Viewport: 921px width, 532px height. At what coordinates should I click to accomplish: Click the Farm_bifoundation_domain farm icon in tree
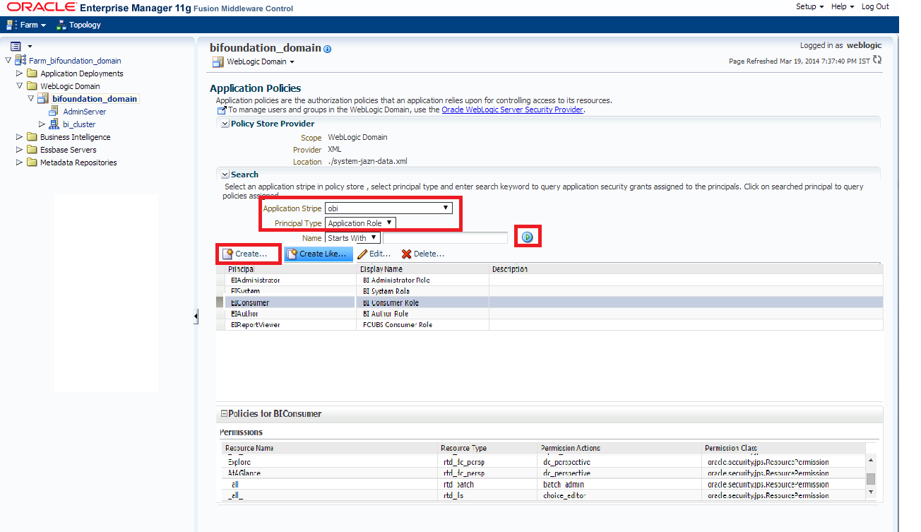(x=20, y=60)
